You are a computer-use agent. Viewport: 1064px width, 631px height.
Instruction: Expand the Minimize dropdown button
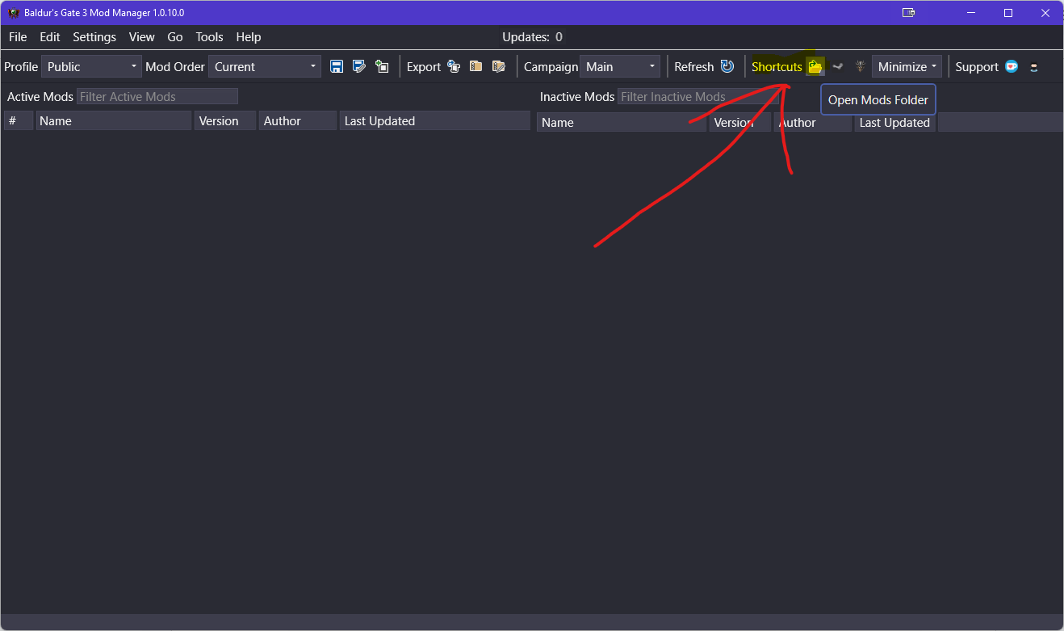tap(907, 66)
